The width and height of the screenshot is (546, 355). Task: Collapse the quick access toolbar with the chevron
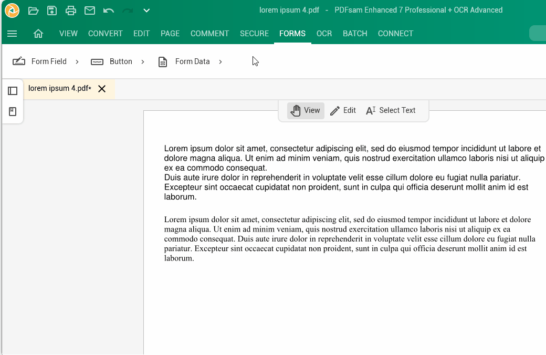coord(145,10)
